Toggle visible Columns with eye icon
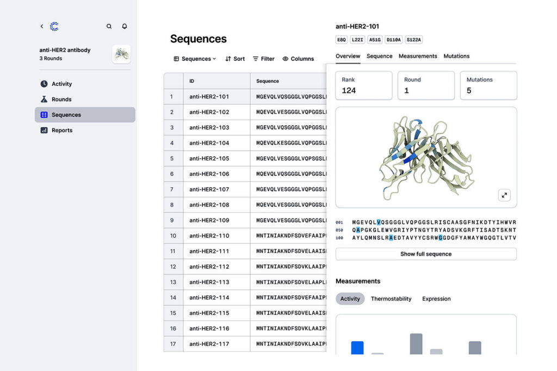This screenshot has height=371, width=557. [298, 59]
